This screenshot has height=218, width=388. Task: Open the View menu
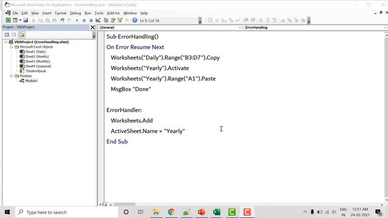(35, 13)
